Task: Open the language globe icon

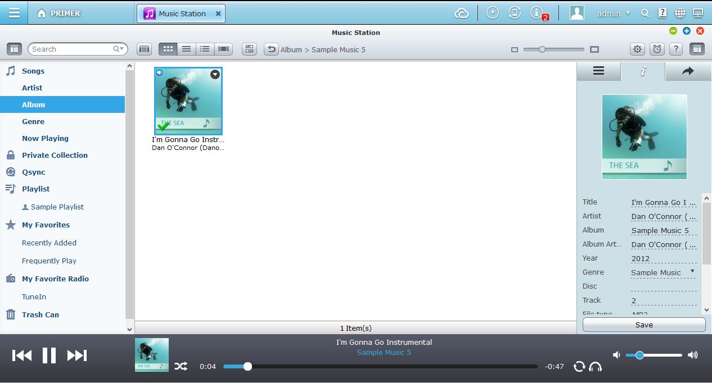Action: point(681,13)
